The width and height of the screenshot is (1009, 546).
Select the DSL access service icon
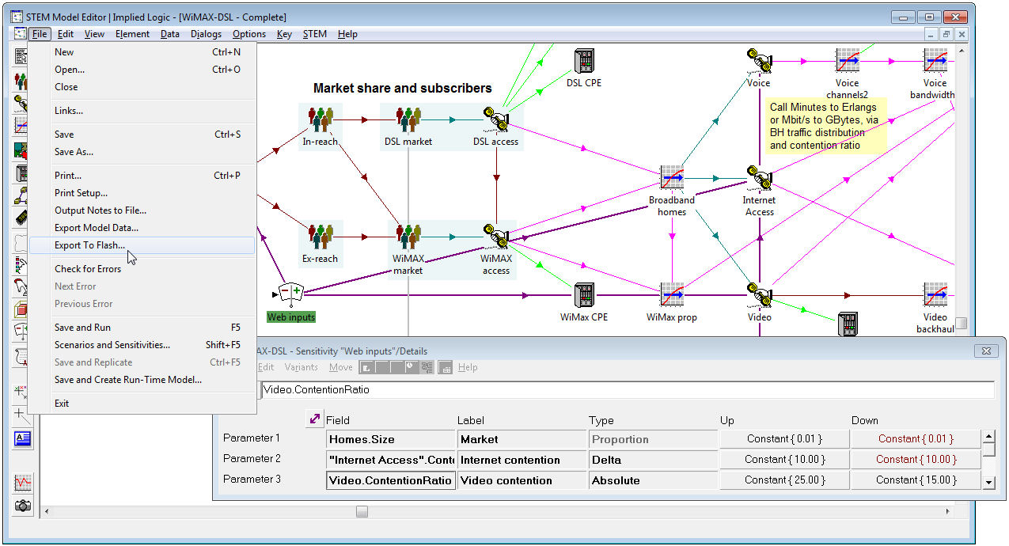click(x=496, y=119)
